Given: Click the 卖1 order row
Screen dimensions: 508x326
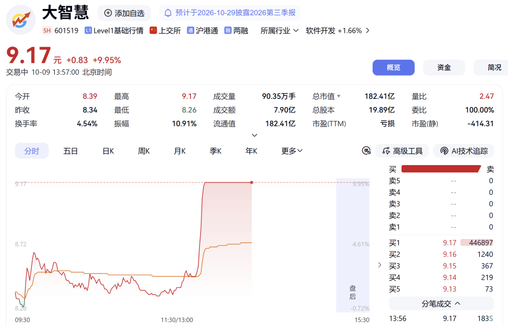Looking at the screenshot, I should pyautogui.click(x=441, y=227).
